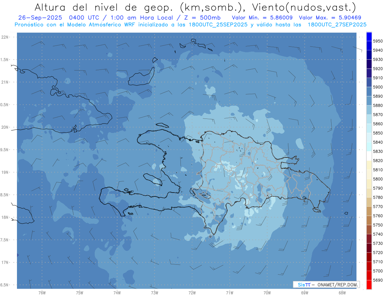Click the '5690' color scale label
384x297 pixels.
tap(378, 280)
